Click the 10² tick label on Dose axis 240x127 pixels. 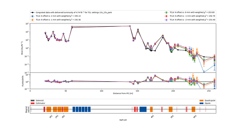click(27, 32)
